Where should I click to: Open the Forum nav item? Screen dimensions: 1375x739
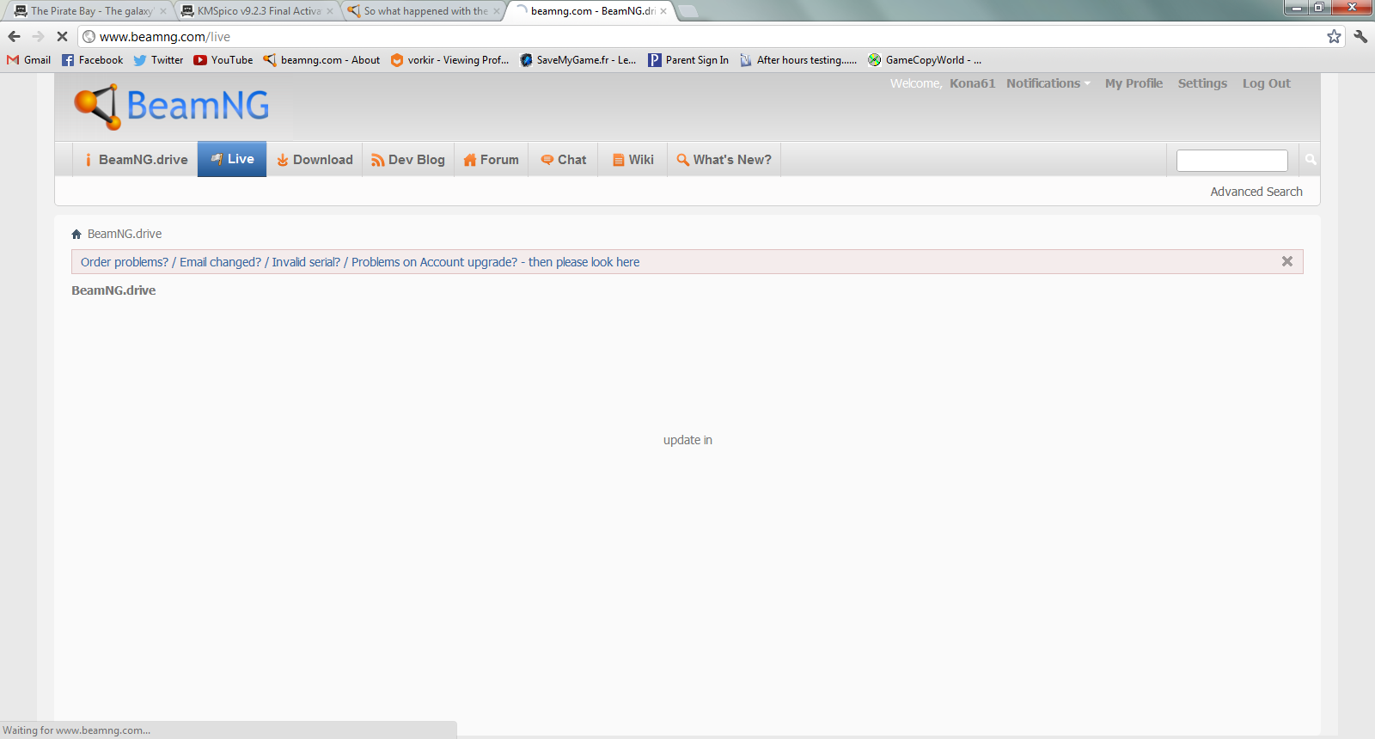coord(491,160)
